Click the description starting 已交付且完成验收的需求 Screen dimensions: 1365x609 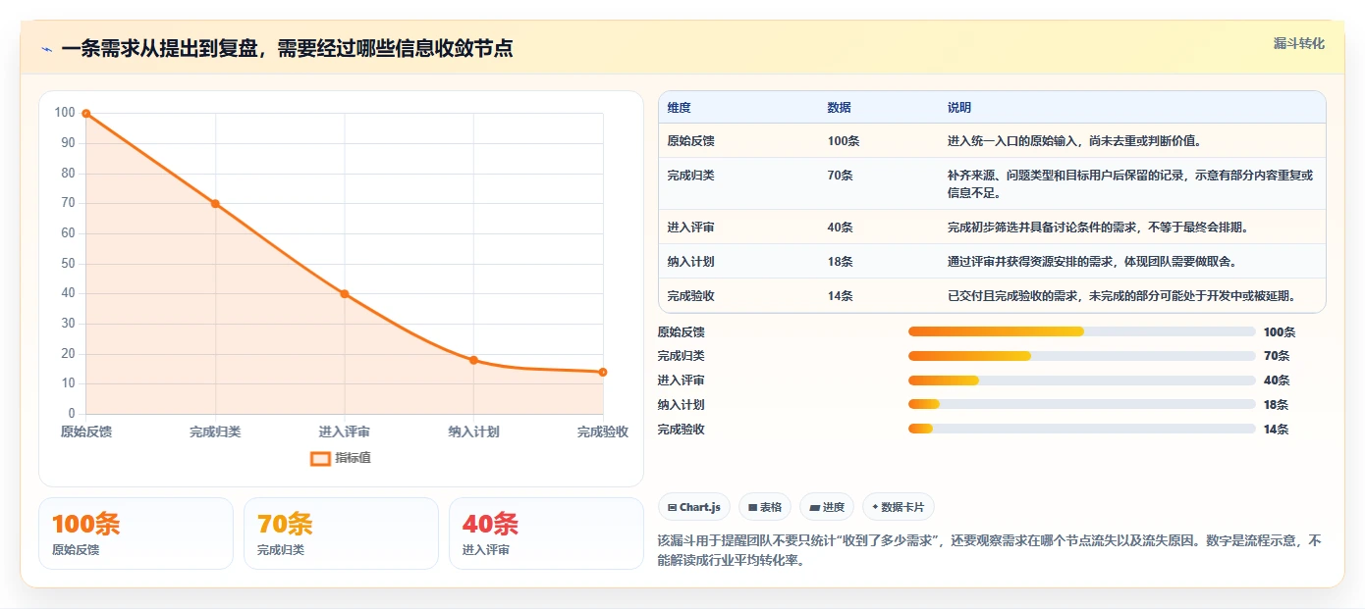(x=1121, y=296)
